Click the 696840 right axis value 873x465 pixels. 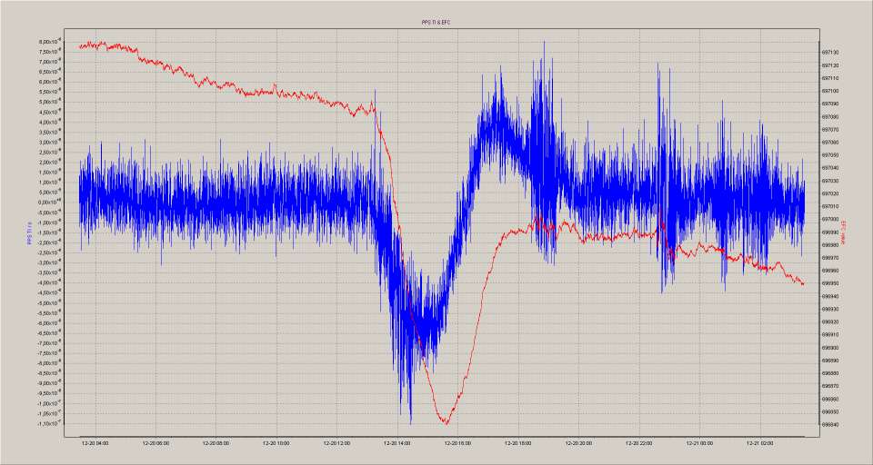(830, 424)
